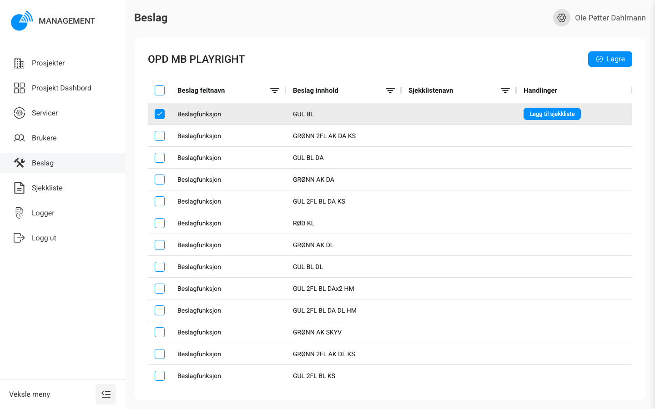Sort by the Beslag feltnavn column header

point(201,90)
